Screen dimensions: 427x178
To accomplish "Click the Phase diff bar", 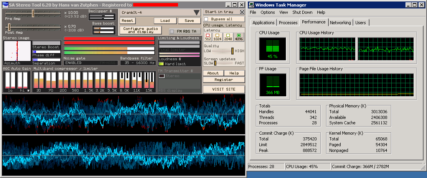I will pyautogui.click(x=46, y=52).
